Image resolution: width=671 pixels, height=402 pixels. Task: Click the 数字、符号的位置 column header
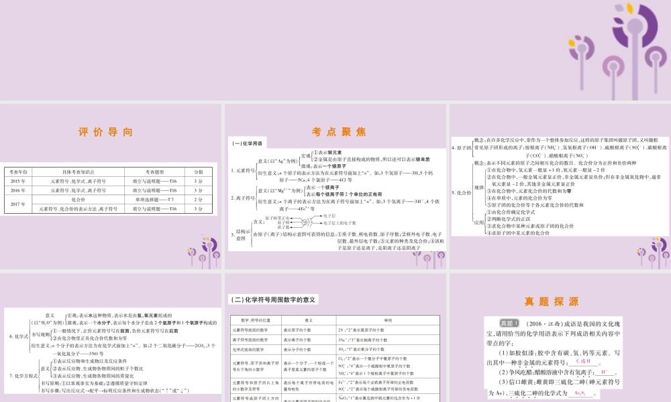(x=256, y=320)
